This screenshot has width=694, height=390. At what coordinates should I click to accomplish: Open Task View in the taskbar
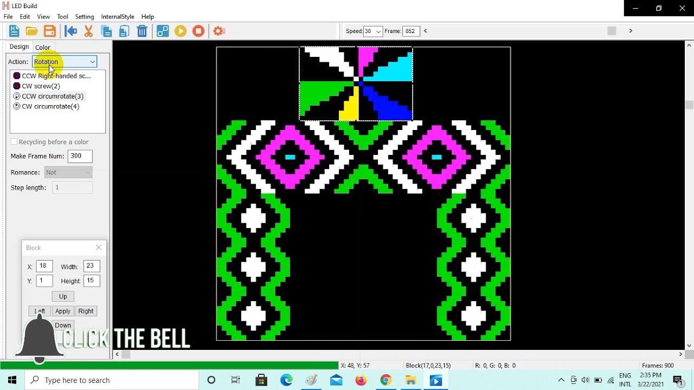235,380
